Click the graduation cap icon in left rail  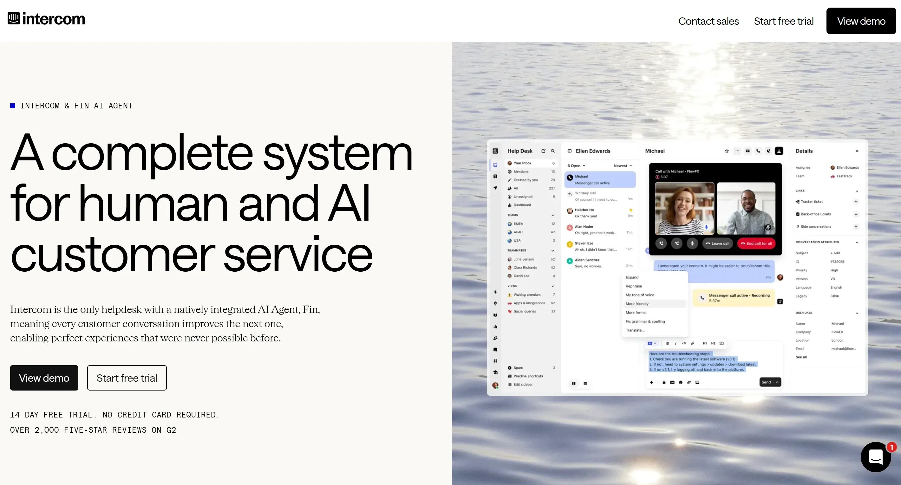point(495,372)
